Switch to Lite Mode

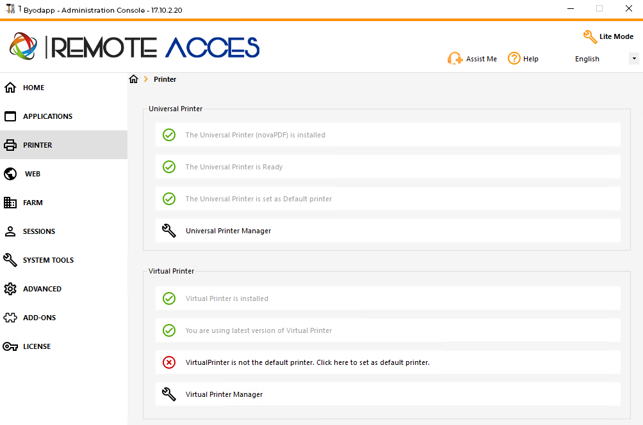pyautogui.click(x=608, y=36)
